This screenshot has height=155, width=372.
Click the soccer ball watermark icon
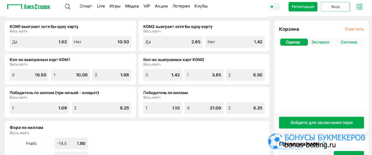[x=275, y=141]
